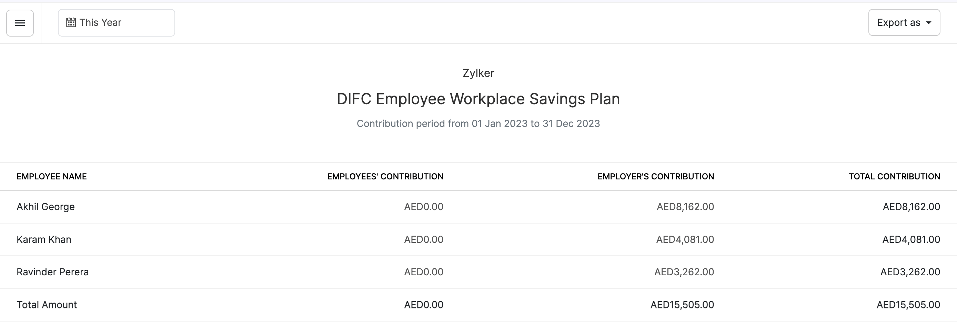Open the hamburger menu icon
This screenshot has height=325, width=957.
(x=20, y=23)
